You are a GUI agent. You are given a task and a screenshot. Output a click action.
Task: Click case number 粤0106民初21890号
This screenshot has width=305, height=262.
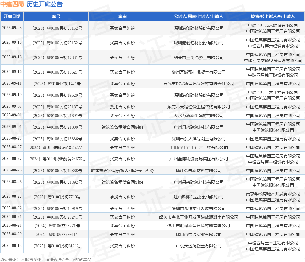click(65, 127)
